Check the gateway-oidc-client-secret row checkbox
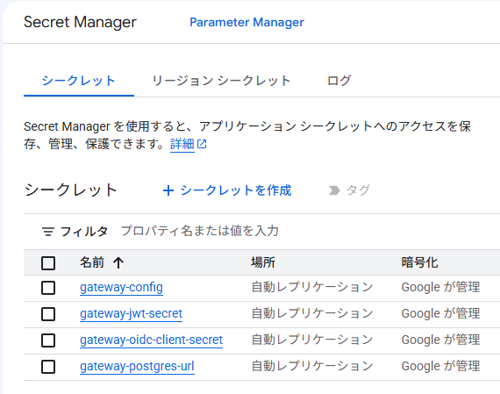Image resolution: width=500 pixels, height=394 pixels. click(x=48, y=340)
